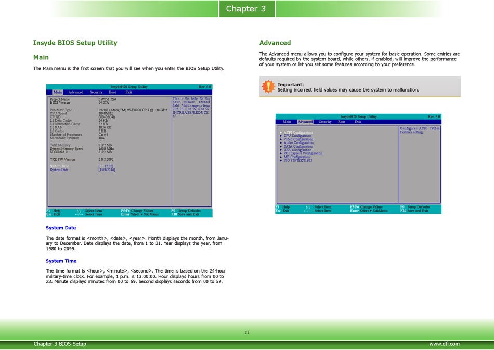Click the L3 Cache row label
Image resolution: width=494 pixels, height=350 pixels.
tap(57, 131)
